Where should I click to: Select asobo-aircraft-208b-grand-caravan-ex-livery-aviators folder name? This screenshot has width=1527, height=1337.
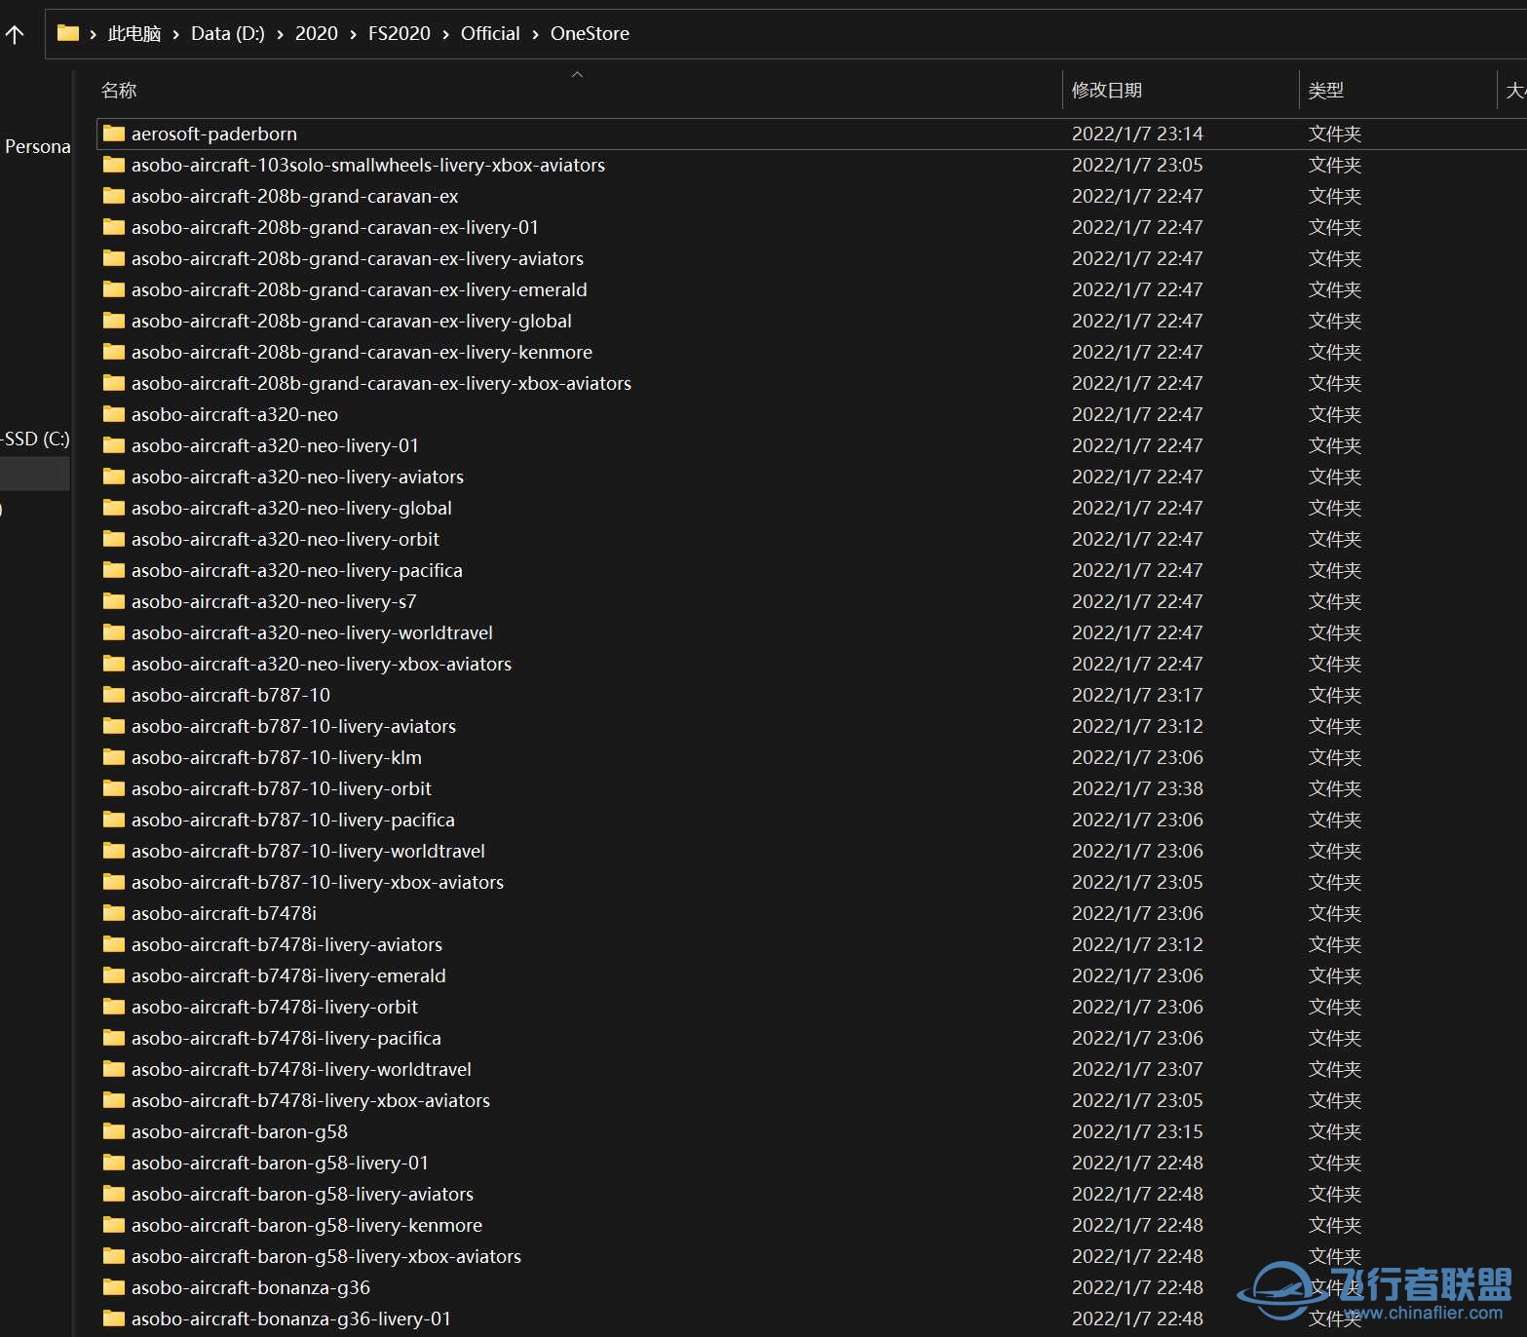[358, 258]
